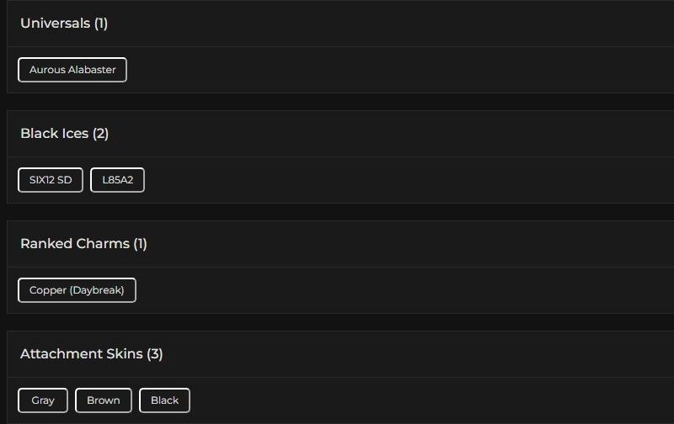This screenshot has width=674, height=424.
Task: Select the Aurous Alabaster tag
Action: coord(72,70)
